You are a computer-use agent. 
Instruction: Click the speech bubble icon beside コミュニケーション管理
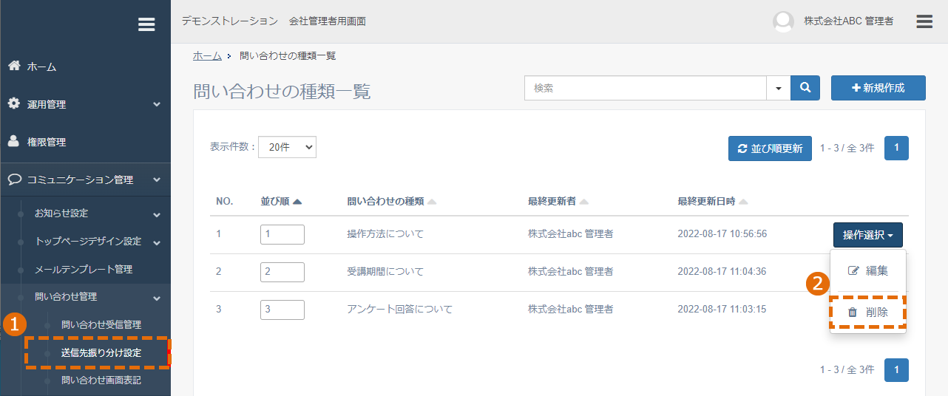14,180
